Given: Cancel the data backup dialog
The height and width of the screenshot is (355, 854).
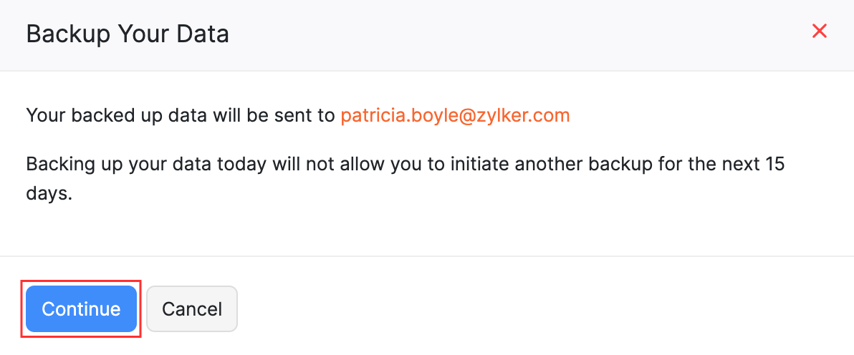Looking at the screenshot, I should [x=191, y=309].
